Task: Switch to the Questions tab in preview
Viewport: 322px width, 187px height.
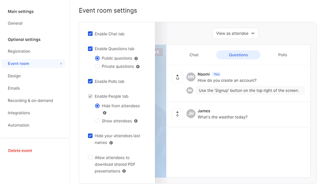Action: [238, 55]
